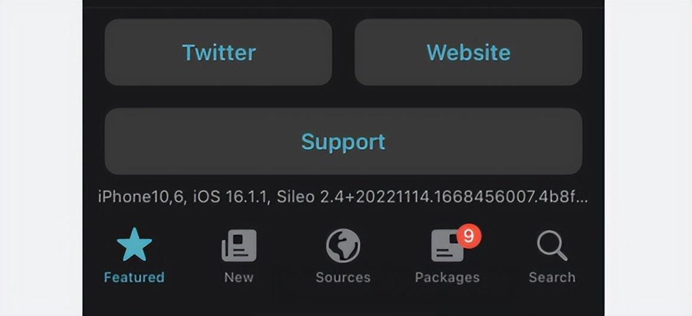Select the Sources globe icon

343,246
